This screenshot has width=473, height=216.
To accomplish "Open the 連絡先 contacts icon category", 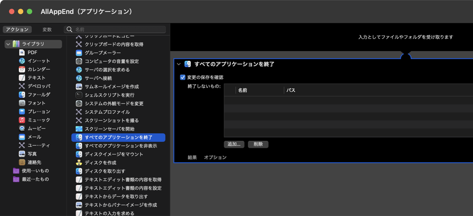I will click(22, 163).
